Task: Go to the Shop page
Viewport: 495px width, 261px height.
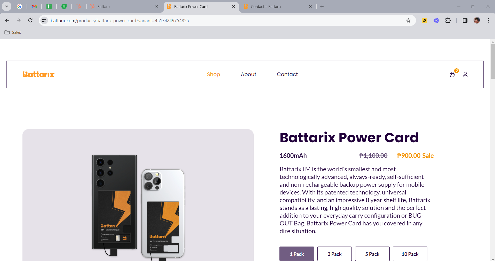Action: tap(213, 74)
